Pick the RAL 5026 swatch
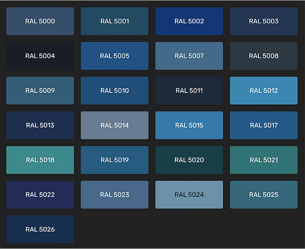305x249 pixels. click(x=40, y=229)
